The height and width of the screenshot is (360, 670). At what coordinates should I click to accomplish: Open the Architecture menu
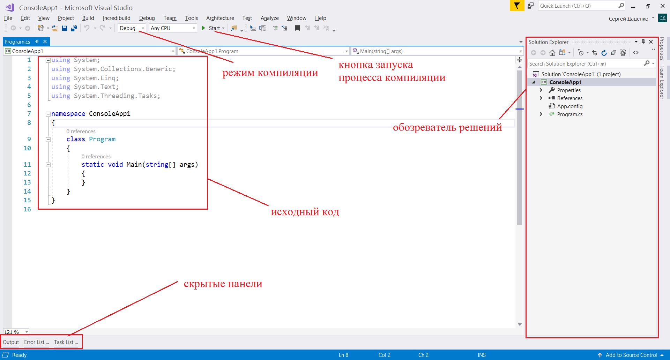[220, 18]
